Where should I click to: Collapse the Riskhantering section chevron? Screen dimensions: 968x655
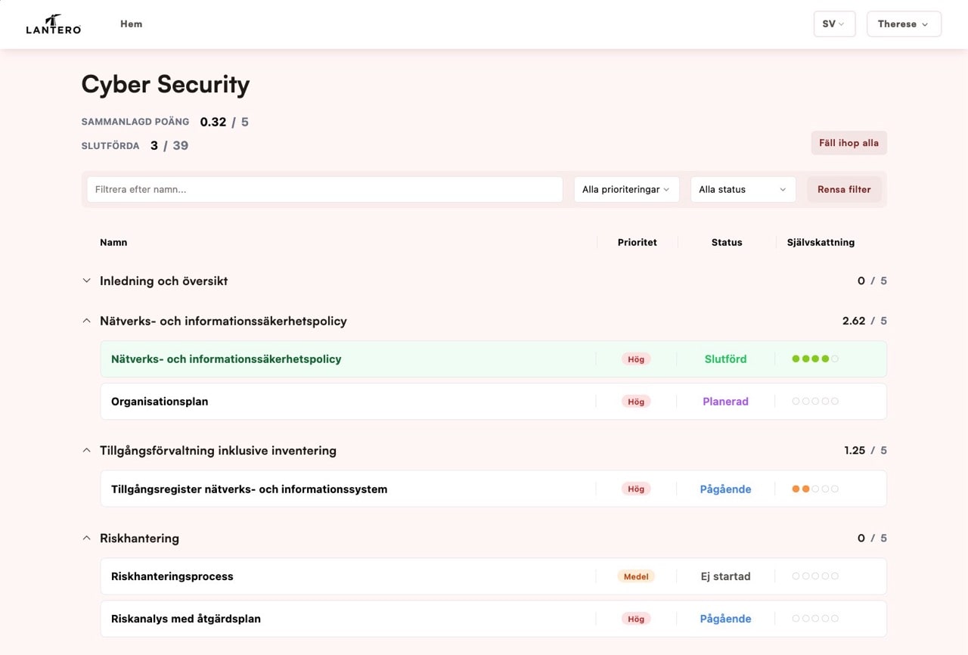(x=86, y=539)
